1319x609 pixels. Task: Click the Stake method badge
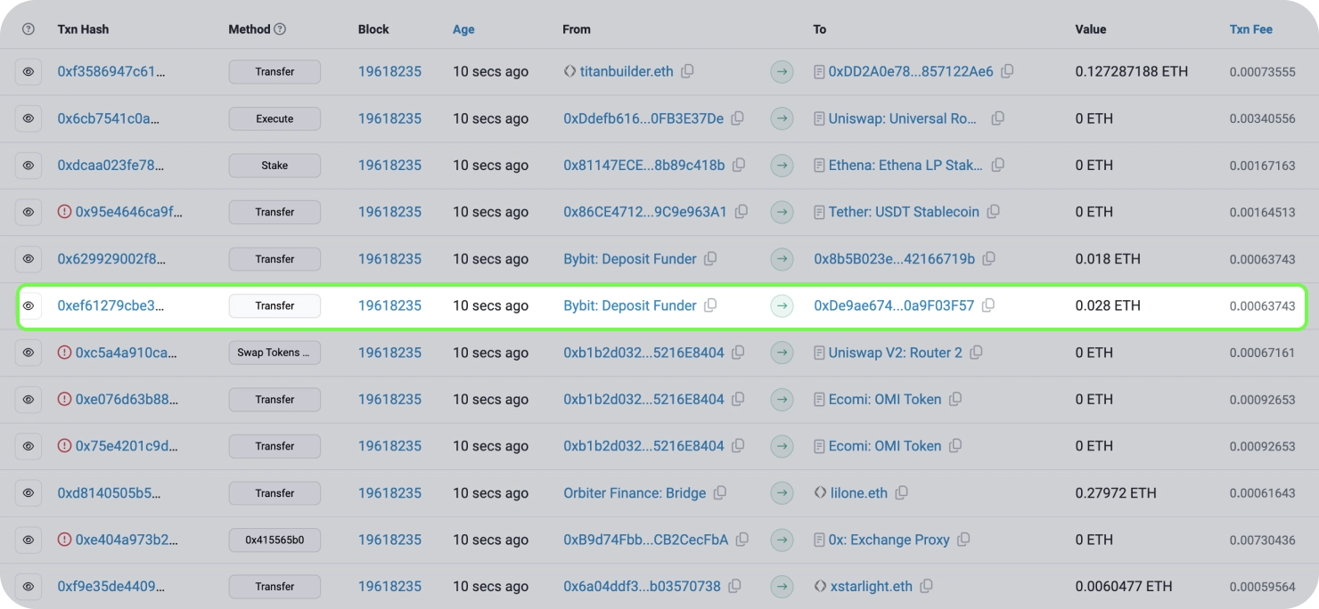274,166
